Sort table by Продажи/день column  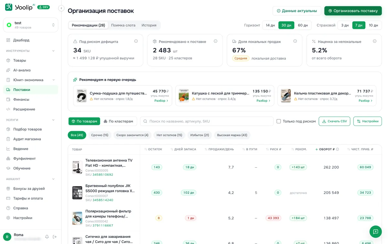coord(219,149)
